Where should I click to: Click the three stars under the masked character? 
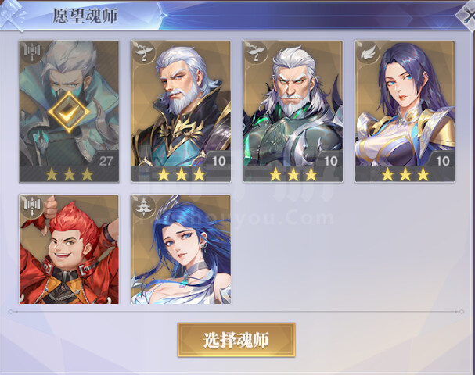tap(70, 174)
